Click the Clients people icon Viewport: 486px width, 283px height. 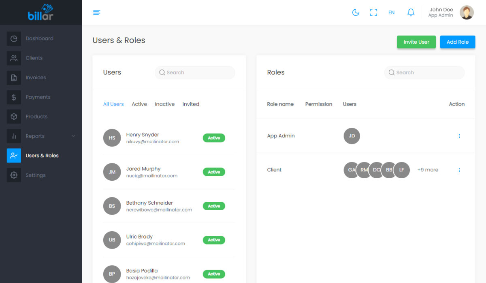point(14,58)
